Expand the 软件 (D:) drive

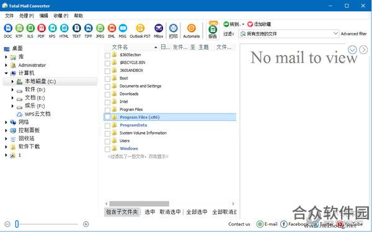[x=12, y=89]
